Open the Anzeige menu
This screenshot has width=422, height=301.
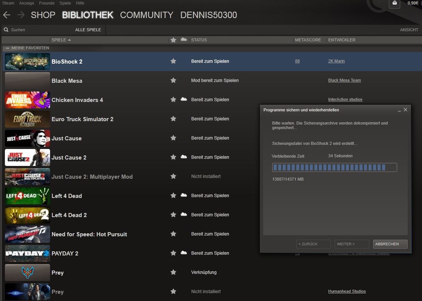point(27,3)
